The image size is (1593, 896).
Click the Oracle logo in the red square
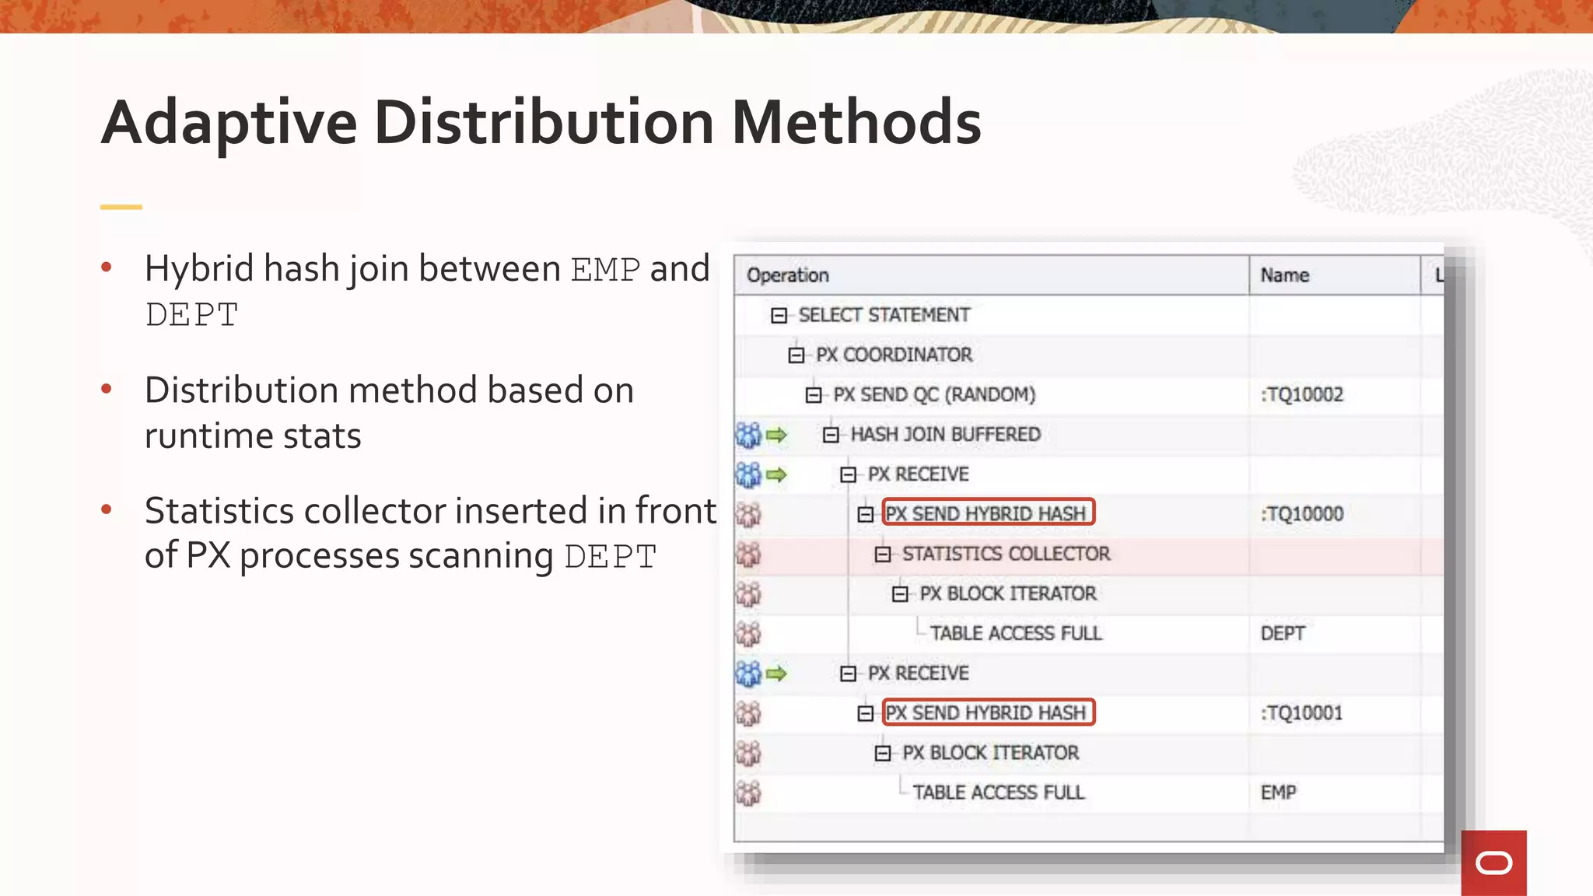tap(1493, 863)
